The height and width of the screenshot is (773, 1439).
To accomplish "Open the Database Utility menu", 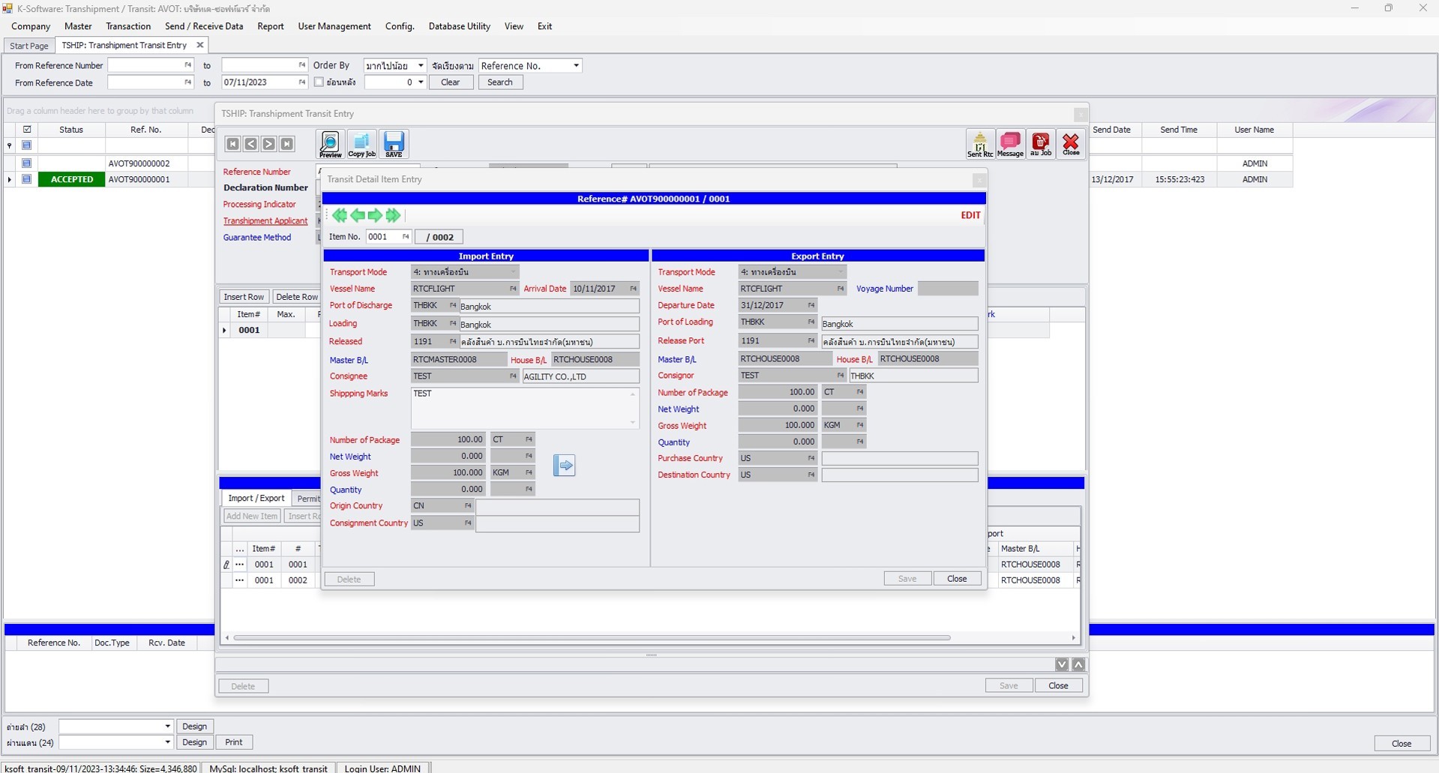I will pos(459,26).
